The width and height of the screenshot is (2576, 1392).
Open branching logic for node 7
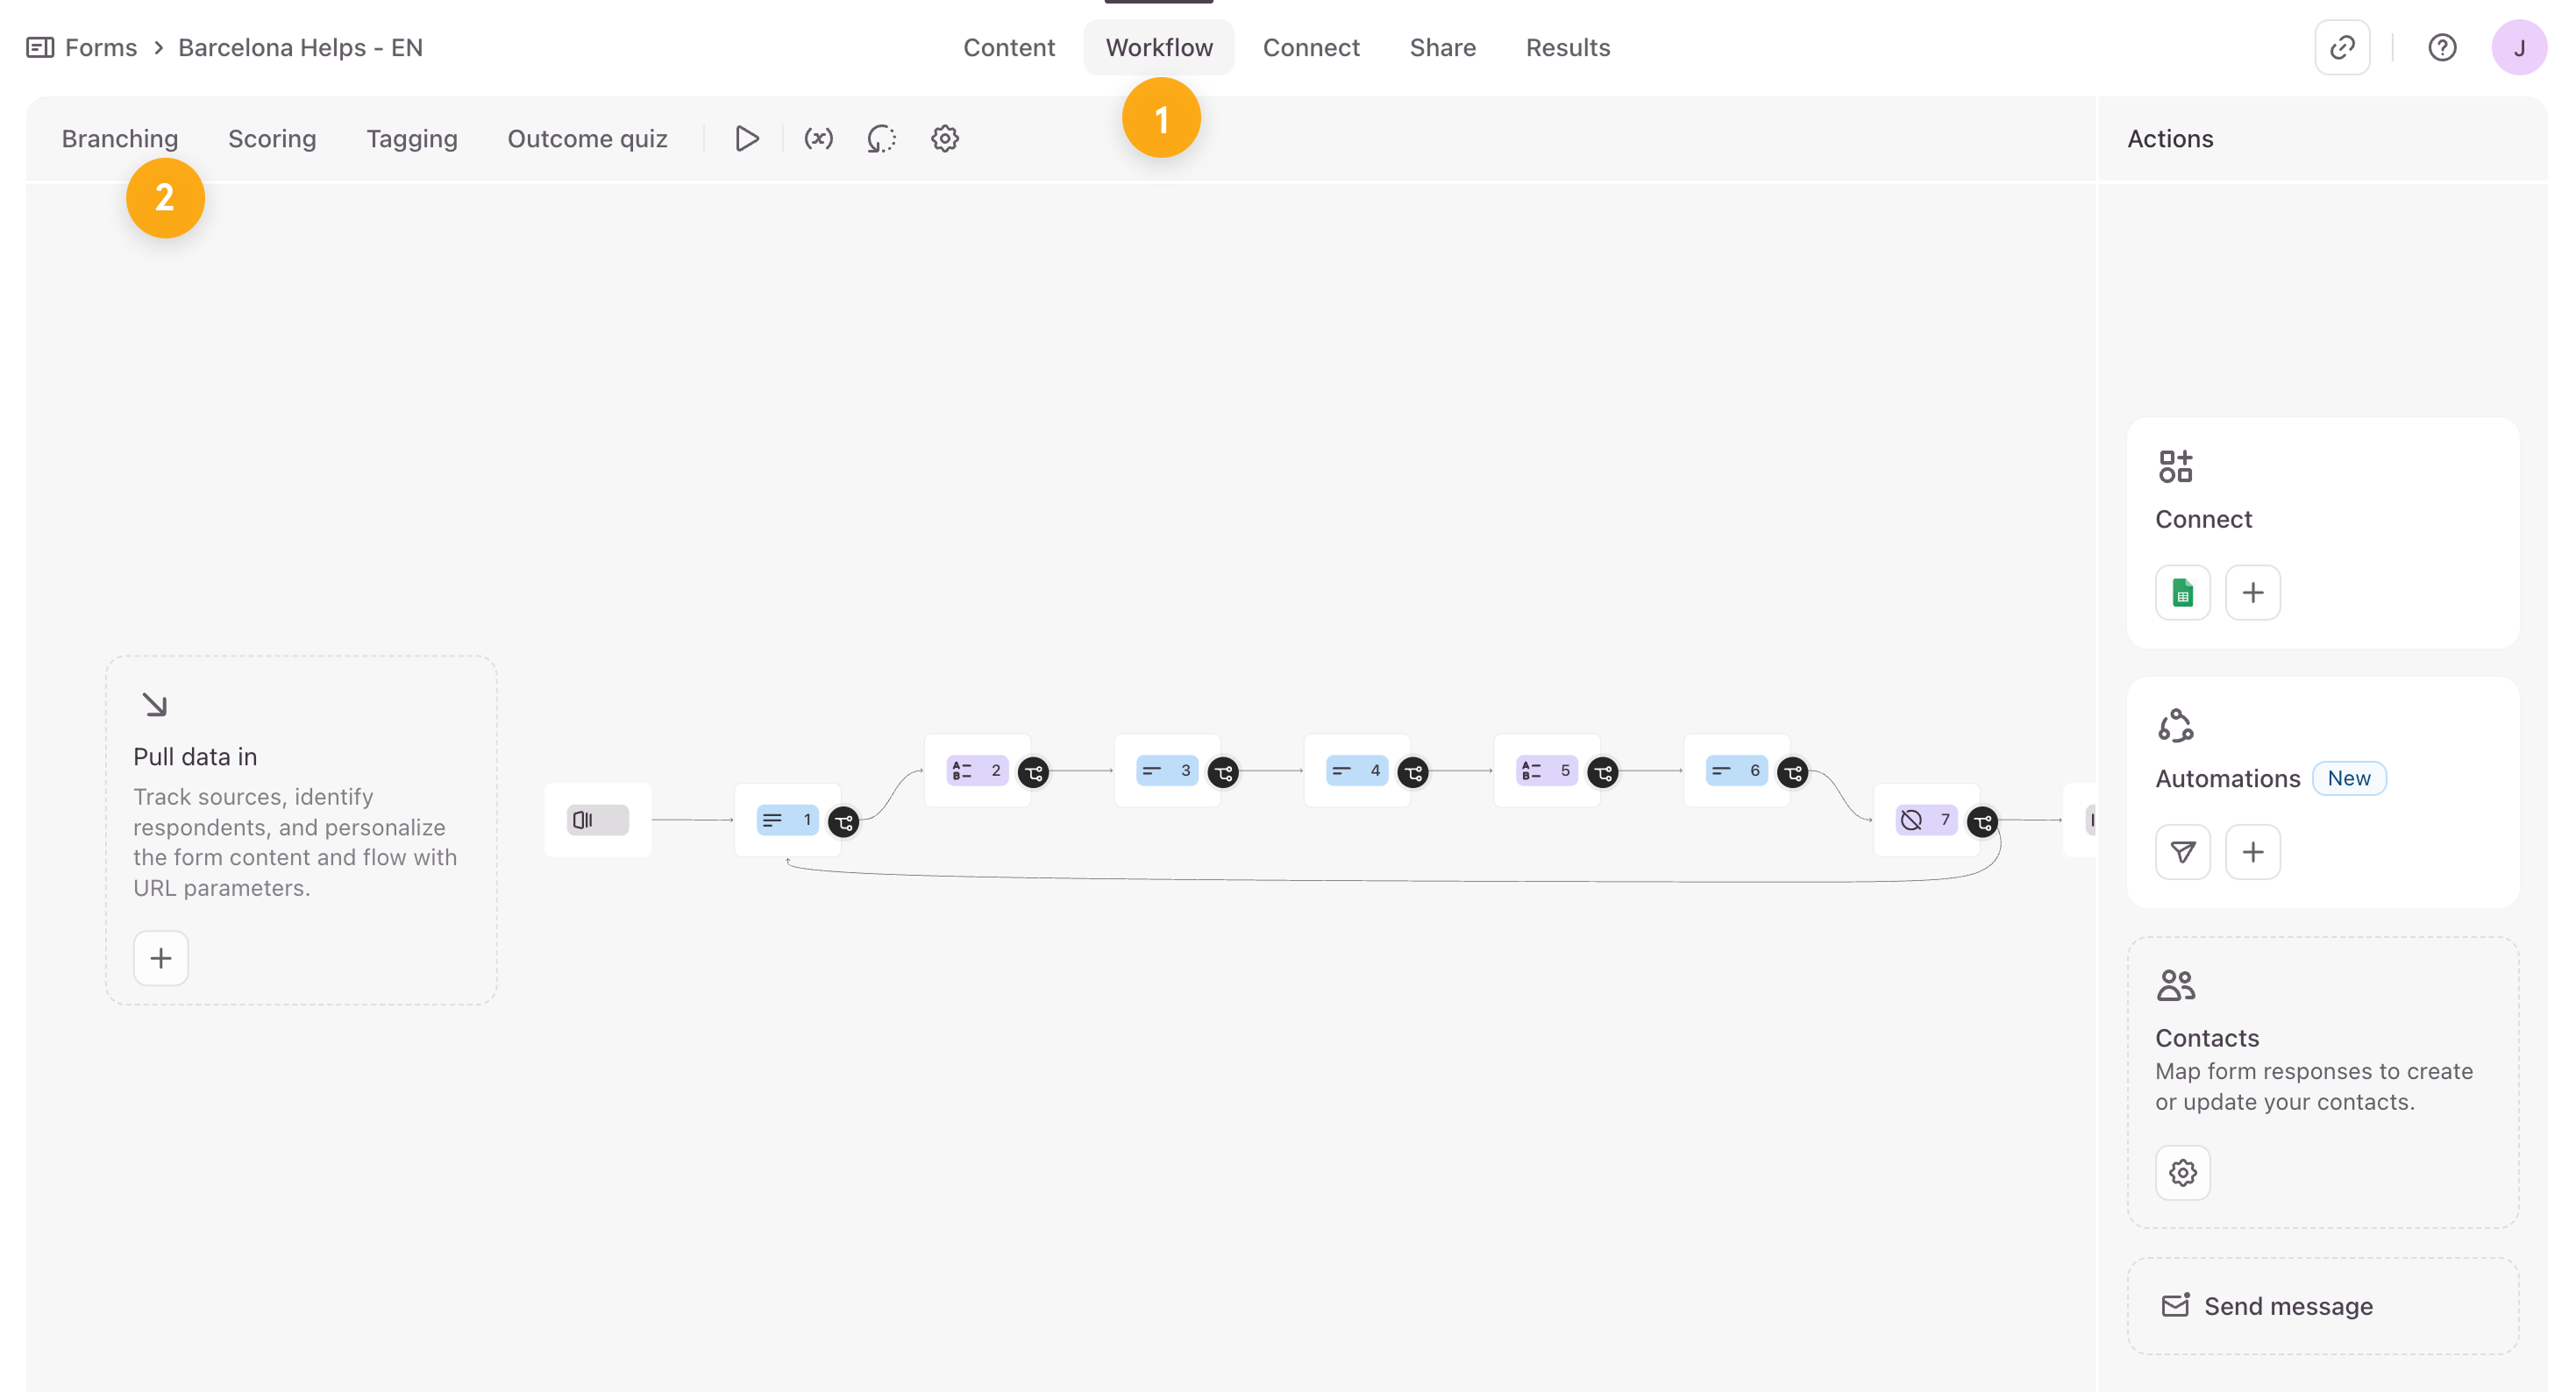coord(1982,821)
